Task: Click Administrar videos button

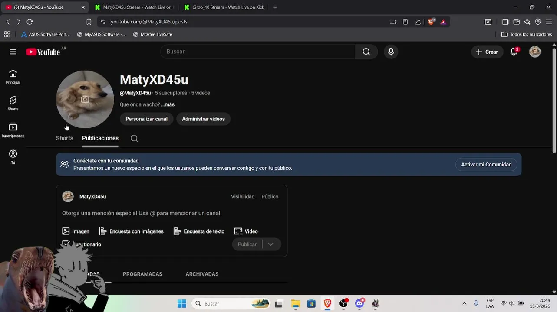Action: point(203,119)
